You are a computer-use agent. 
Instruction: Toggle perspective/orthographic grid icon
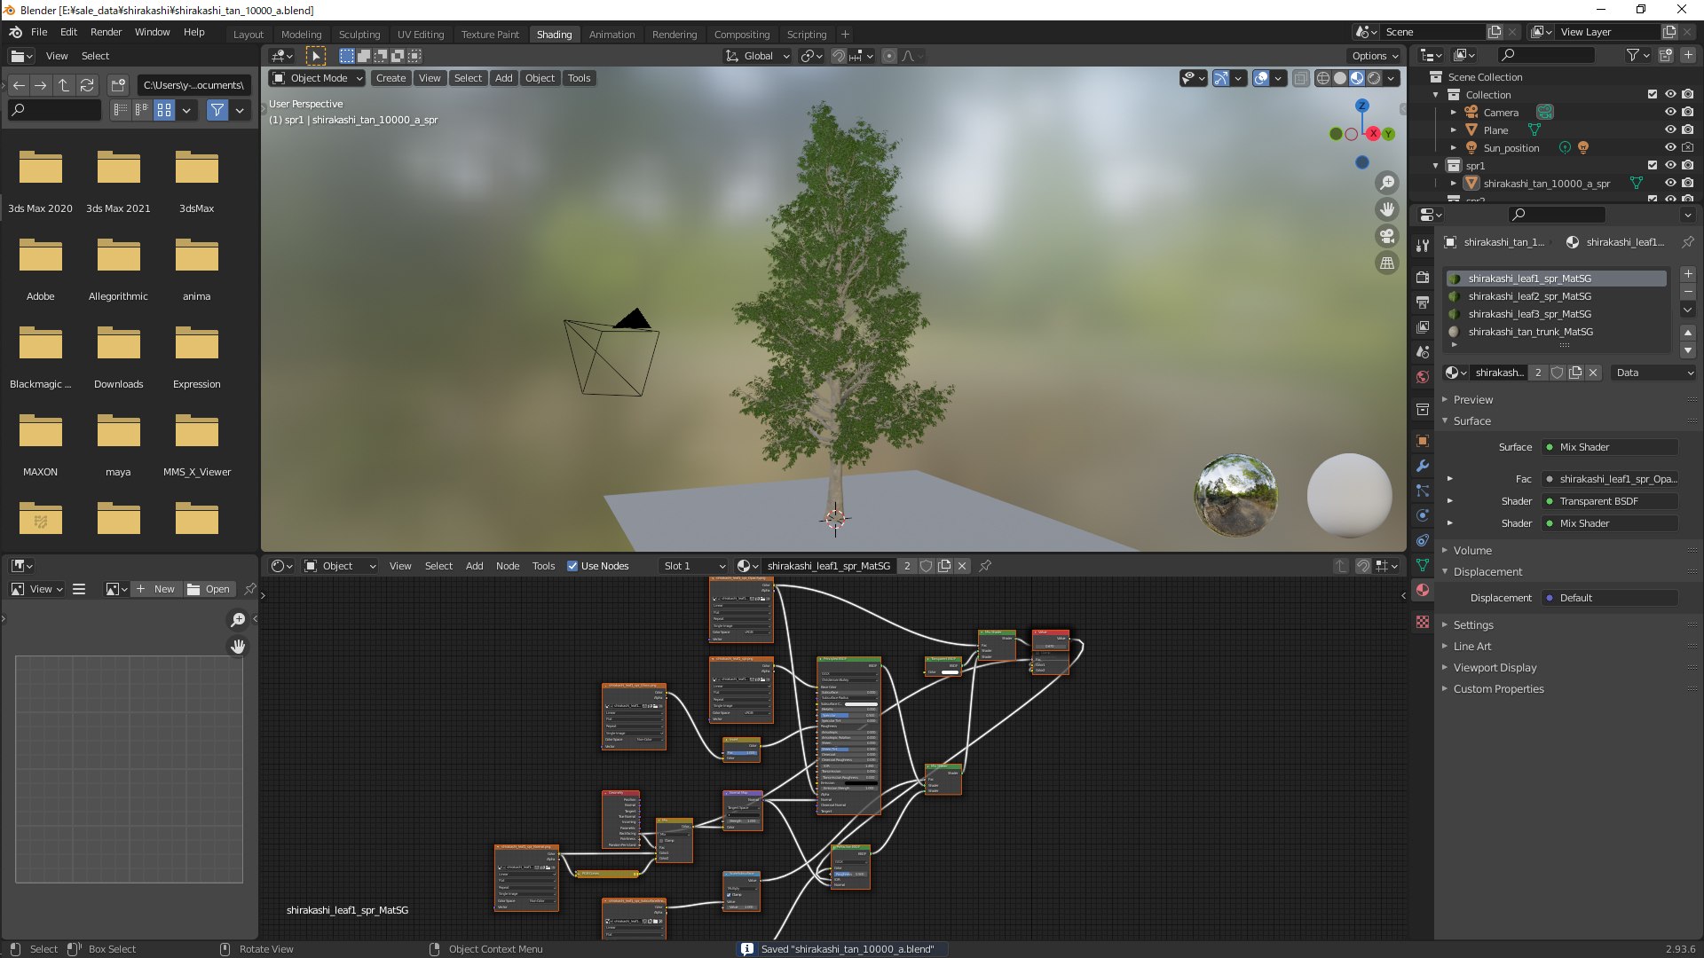1386,263
